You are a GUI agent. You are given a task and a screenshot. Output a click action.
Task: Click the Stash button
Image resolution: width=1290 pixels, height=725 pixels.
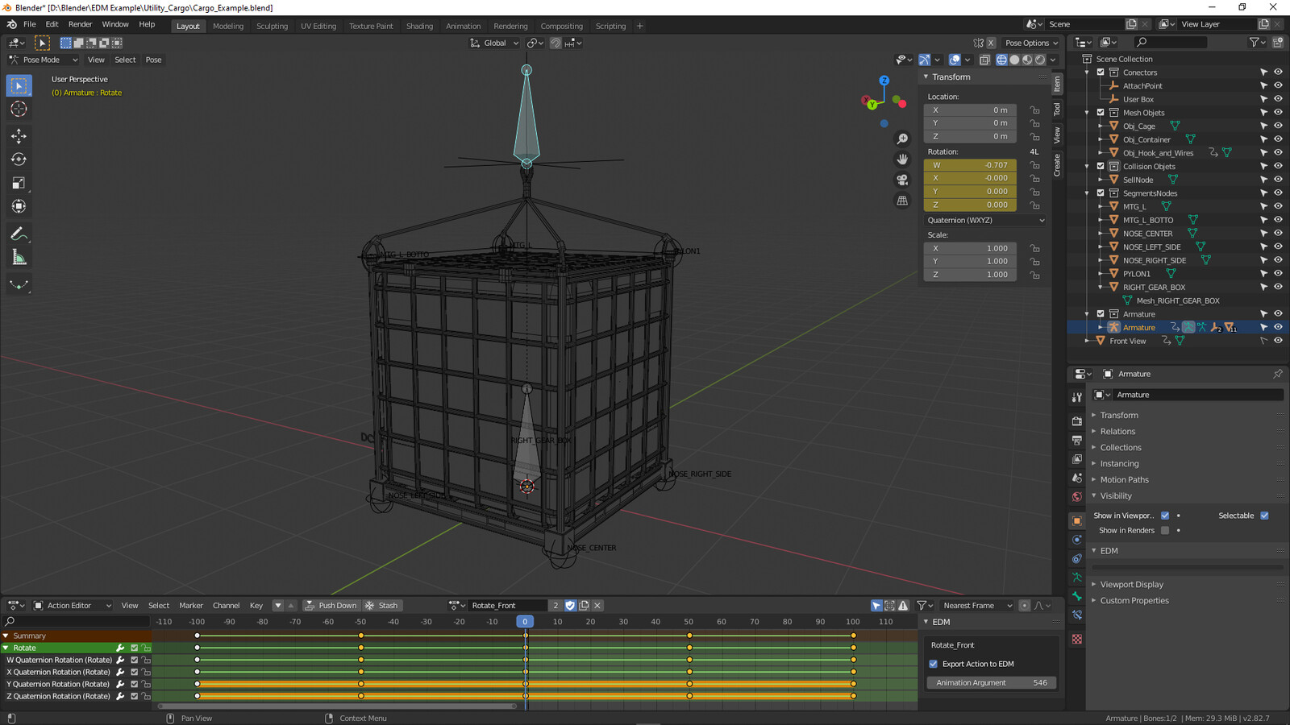pos(381,605)
